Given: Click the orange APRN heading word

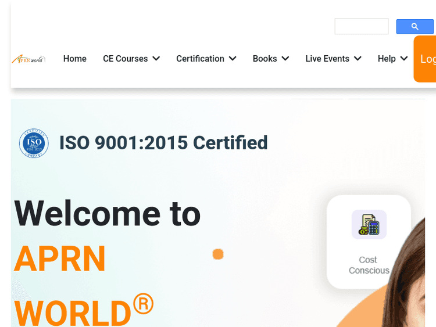Looking at the screenshot, I should coord(59,258).
